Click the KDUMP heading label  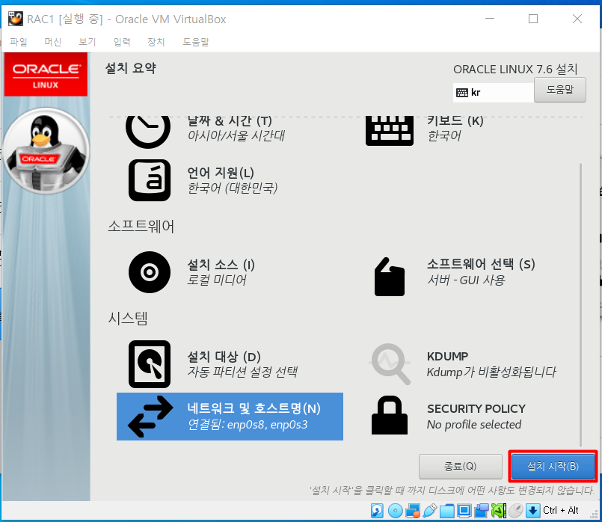pyautogui.click(x=448, y=357)
